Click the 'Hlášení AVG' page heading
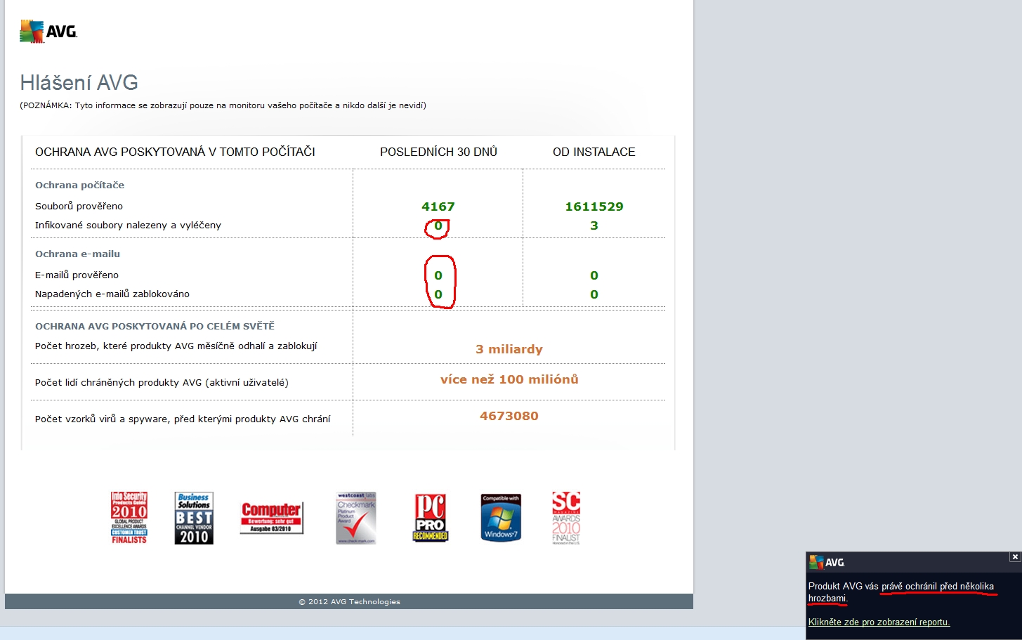Viewport: 1022px width, 640px height. click(79, 83)
